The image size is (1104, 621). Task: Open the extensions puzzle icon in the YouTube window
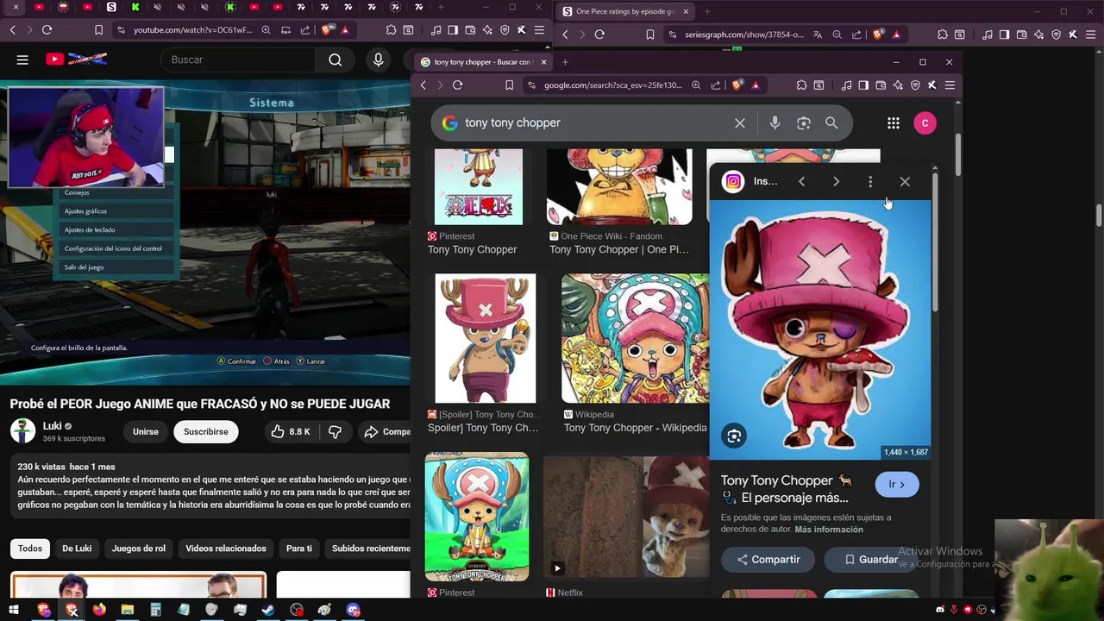click(x=391, y=30)
